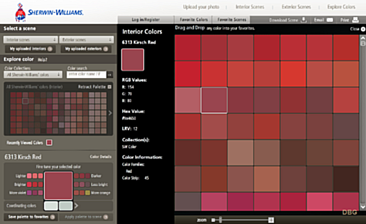Click the Retract Palette label

tap(91, 87)
